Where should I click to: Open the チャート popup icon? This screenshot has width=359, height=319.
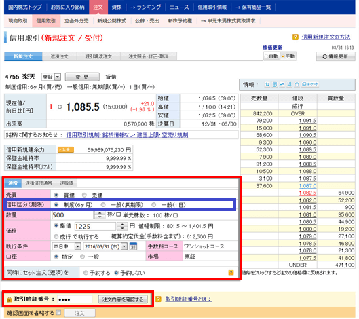tap(310, 85)
